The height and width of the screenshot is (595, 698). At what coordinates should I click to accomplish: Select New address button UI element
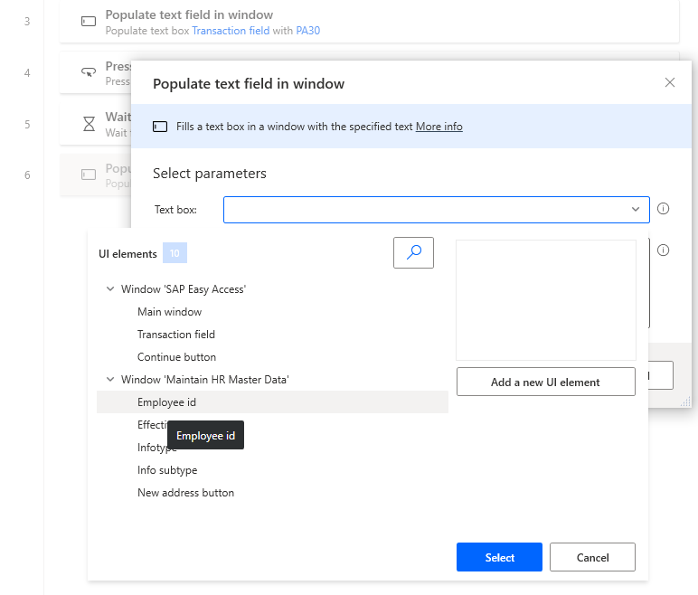pyautogui.click(x=272, y=493)
